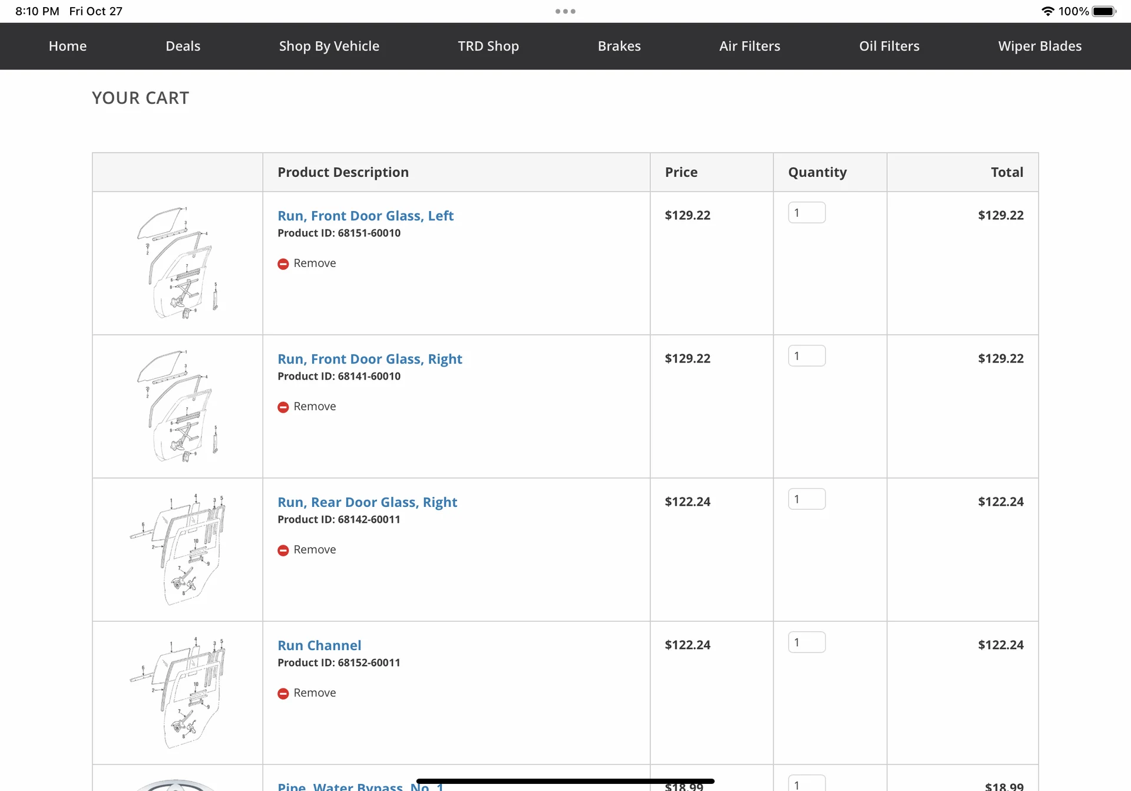The height and width of the screenshot is (791, 1131).
Task: Navigate to Brakes category
Action: 619,46
